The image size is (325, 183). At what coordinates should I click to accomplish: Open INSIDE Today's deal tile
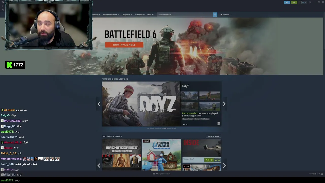(x=202, y=151)
